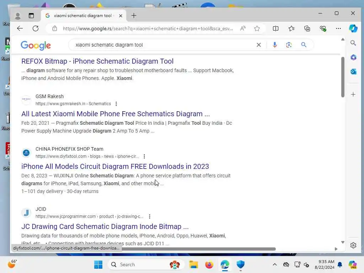The image size is (364, 273).
Task: Click the GSM Rakesh site name
Action: tap(49, 96)
